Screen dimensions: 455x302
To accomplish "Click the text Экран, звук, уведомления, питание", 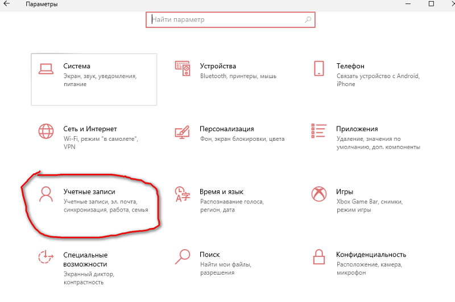I will (100, 80).
